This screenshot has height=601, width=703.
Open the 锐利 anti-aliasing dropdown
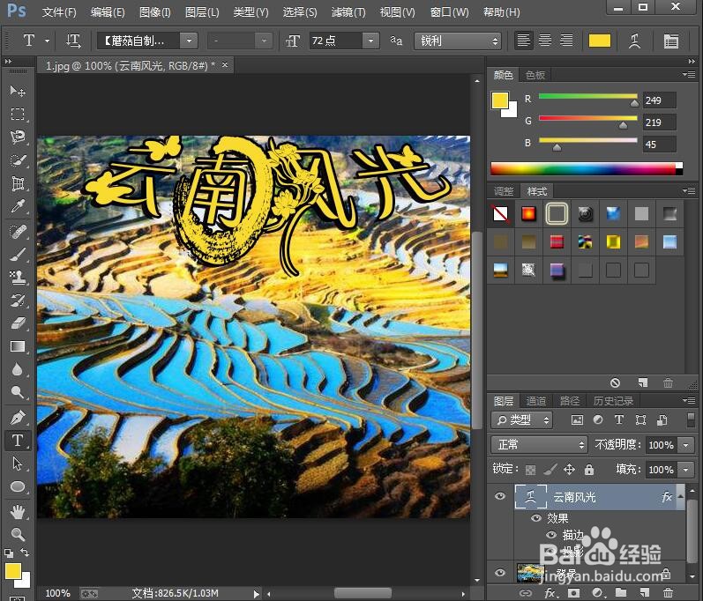pos(457,41)
